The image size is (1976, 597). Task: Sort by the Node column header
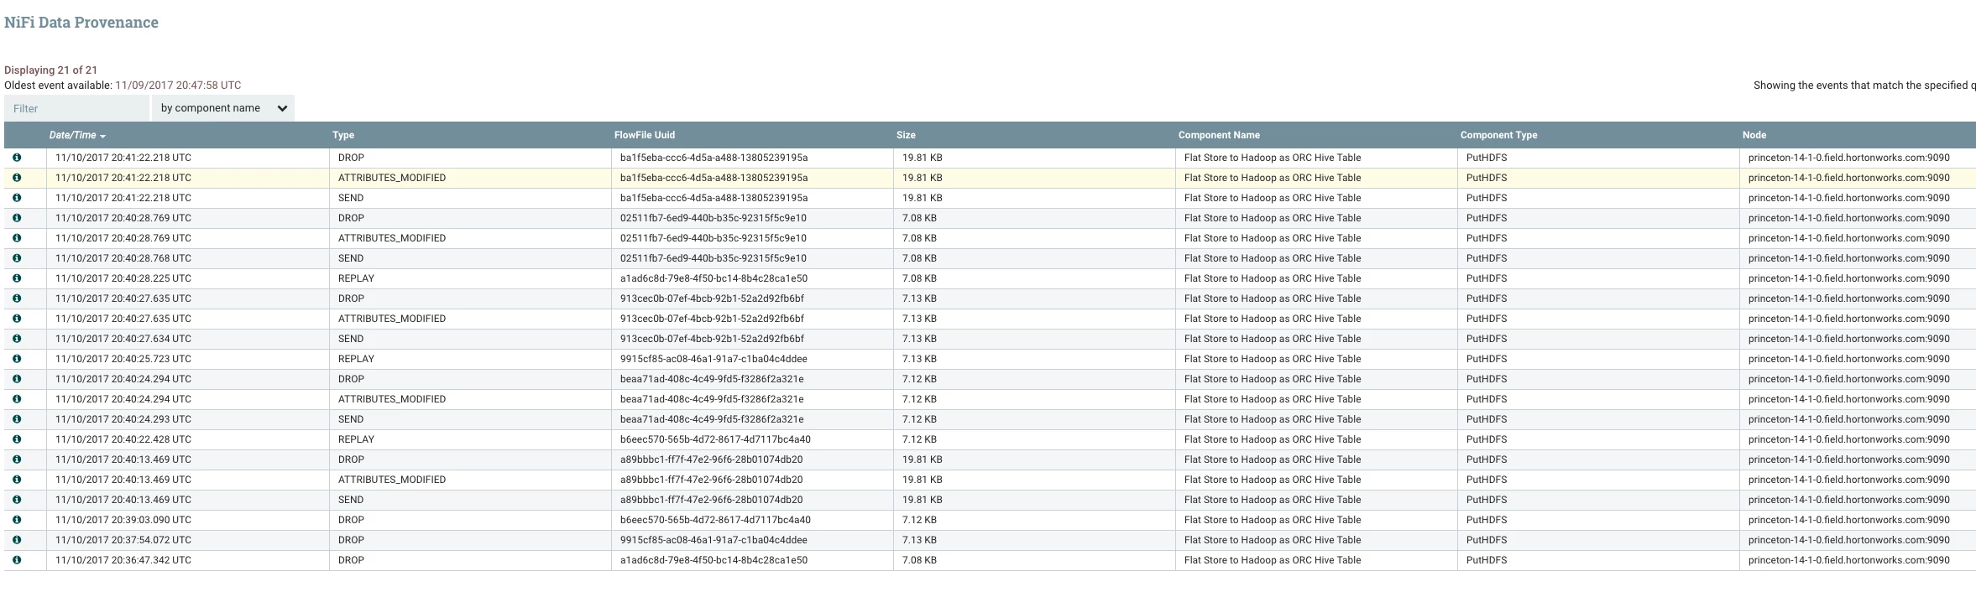(1754, 135)
